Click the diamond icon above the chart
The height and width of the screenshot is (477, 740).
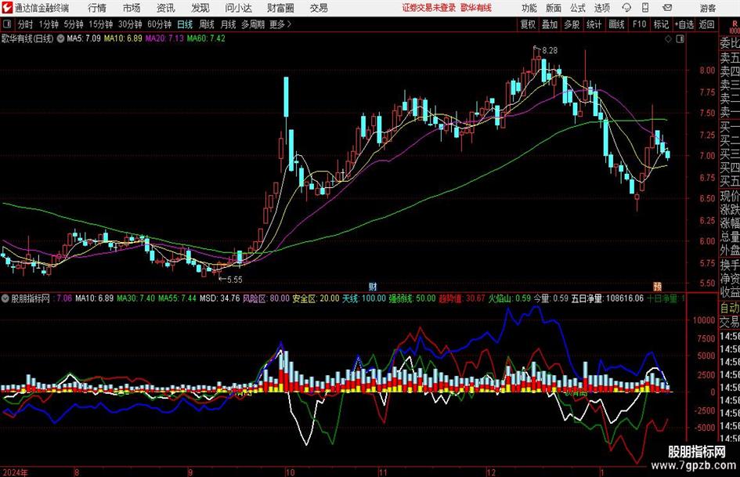pyautogui.click(x=668, y=39)
